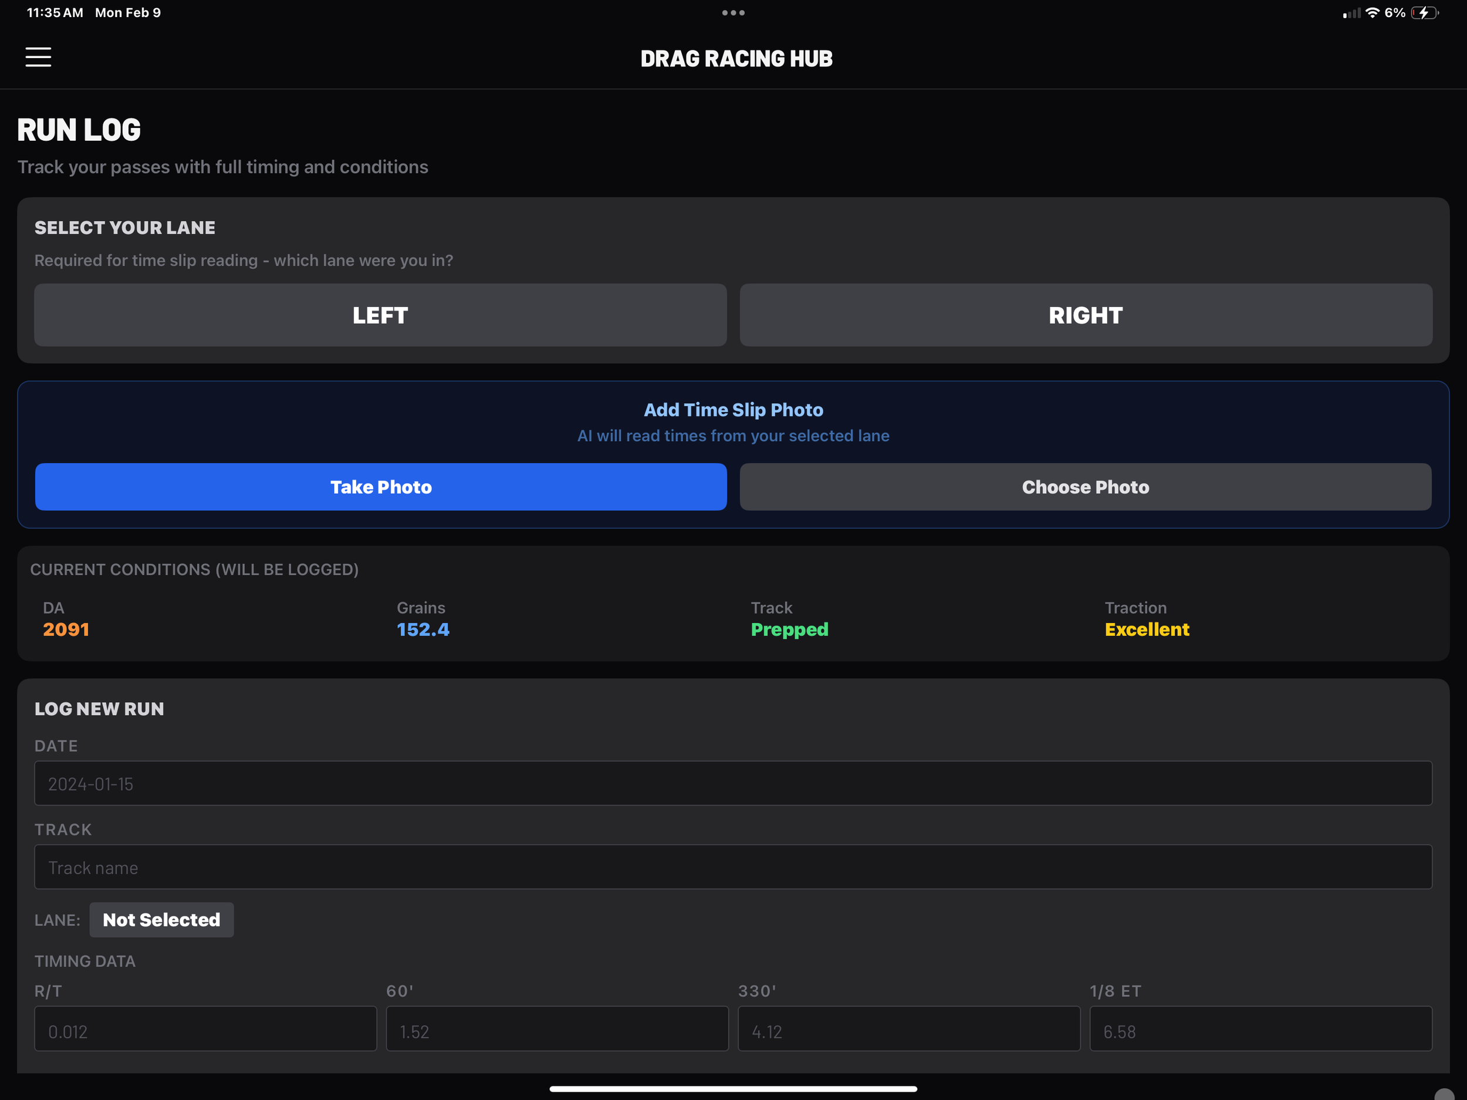Image resolution: width=1467 pixels, height=1100 pixels.
Task: Tap the cellular signal bars icon
Action: (x=1351, y=13)
